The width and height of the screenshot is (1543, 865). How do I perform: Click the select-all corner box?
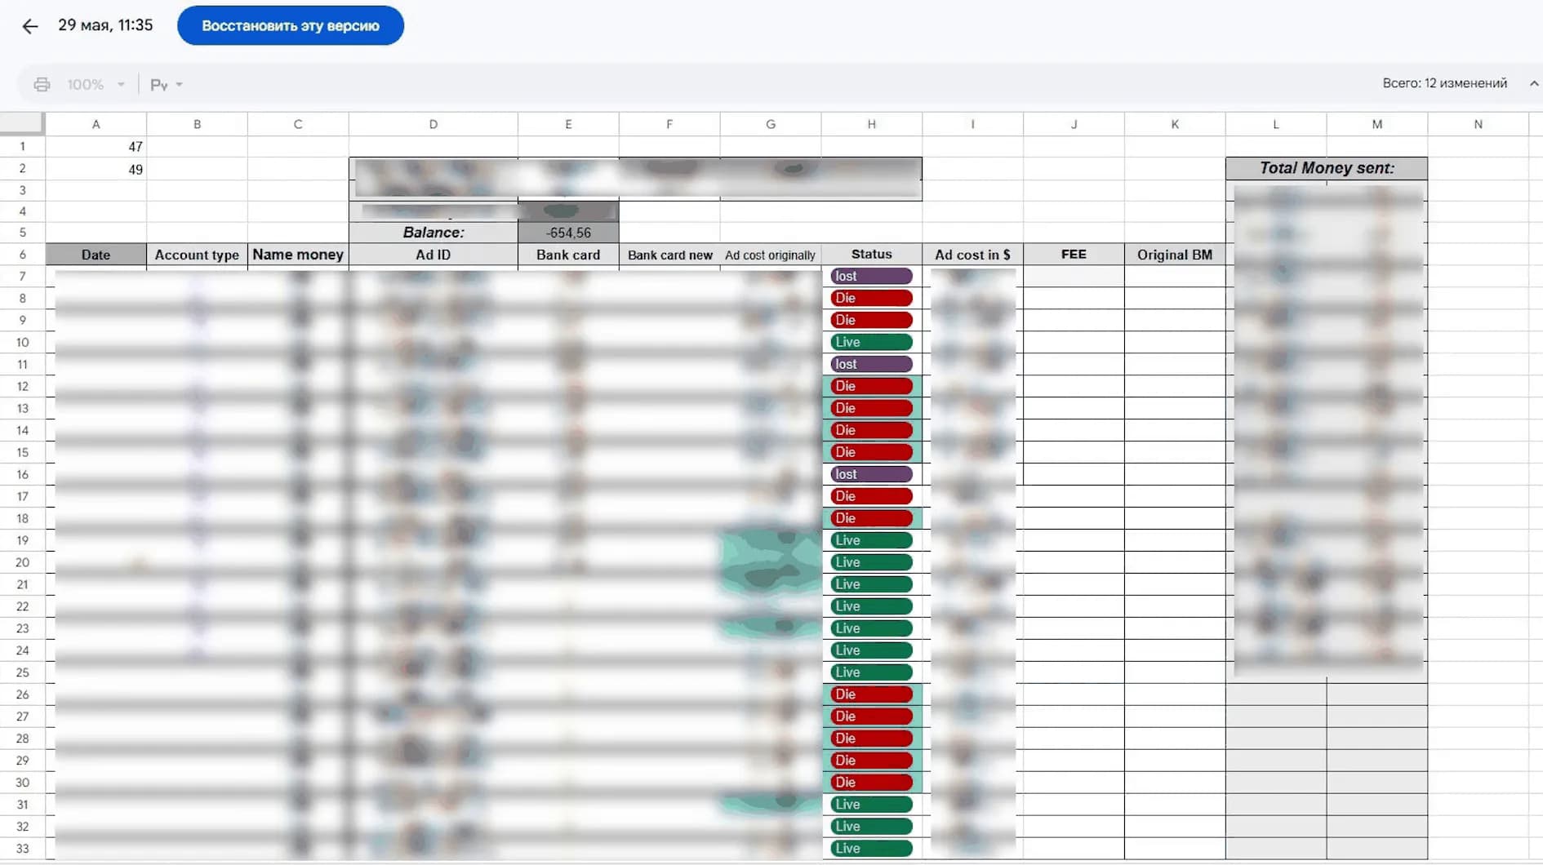21,123
